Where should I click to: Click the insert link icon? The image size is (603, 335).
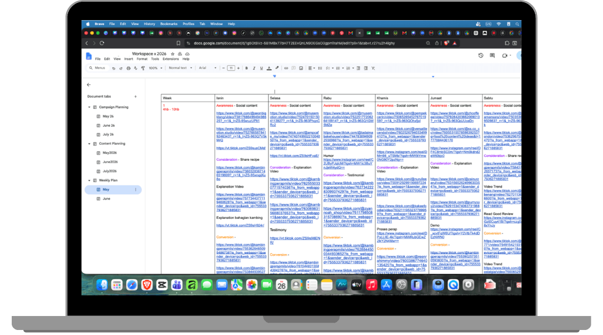pyautogui.click(x=286, y=68)
